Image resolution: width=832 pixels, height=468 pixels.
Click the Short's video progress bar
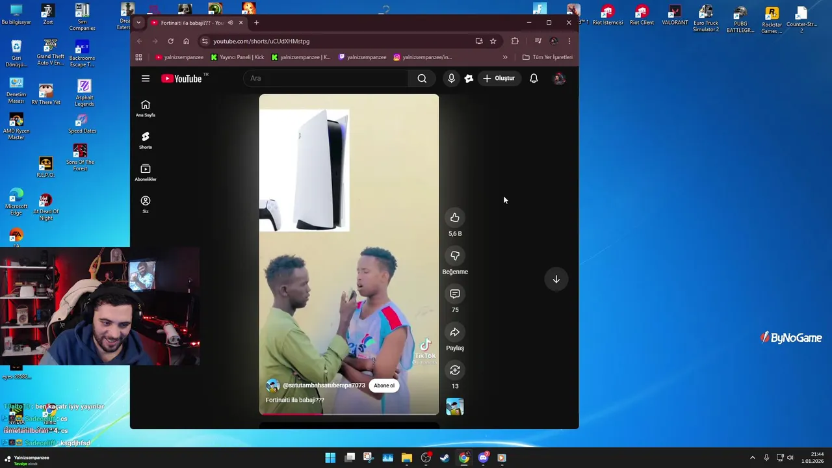coord(349,413)
